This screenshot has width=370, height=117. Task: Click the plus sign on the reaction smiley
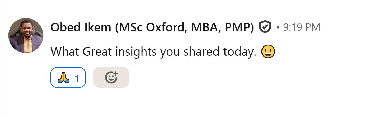[x=116, y=74]
